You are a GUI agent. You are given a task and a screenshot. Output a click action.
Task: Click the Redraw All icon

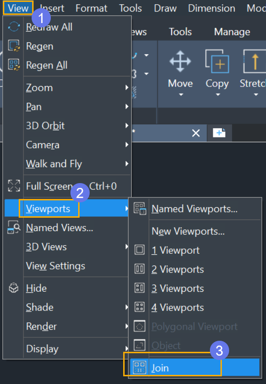(14, 27)
